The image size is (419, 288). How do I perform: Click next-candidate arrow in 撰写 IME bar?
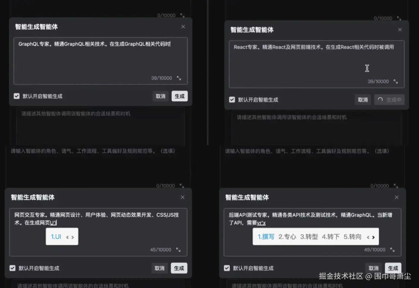(x=373, y=237)
